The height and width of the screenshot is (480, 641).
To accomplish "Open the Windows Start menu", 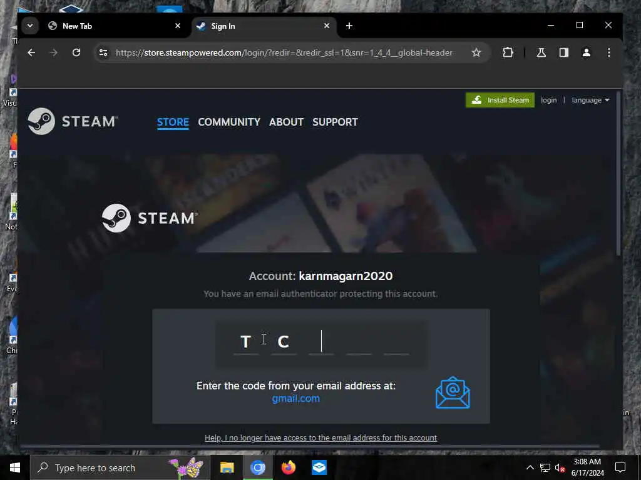I will point(15,467).
